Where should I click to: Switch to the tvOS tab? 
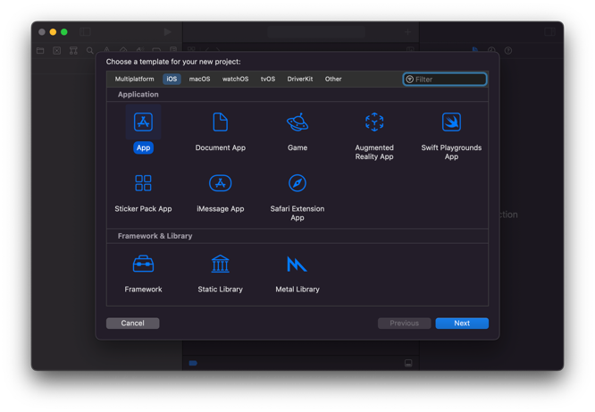[x=268, y=79]
